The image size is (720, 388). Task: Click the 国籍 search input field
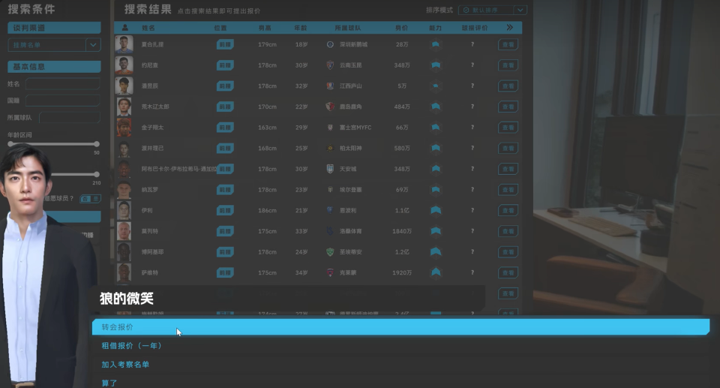tap(63, 101)
